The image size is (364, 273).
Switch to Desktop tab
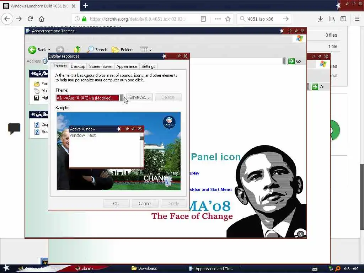click(78, 66)
